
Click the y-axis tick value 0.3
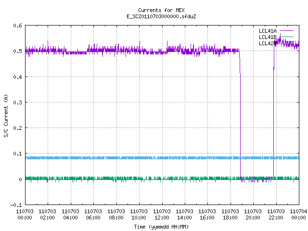pos(17,103)
